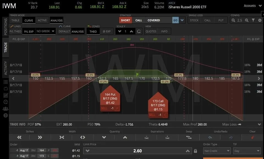Expand the Trade Info row chevron
The height and width of the screenshot is (159, 264).
[x=259, y=124]
